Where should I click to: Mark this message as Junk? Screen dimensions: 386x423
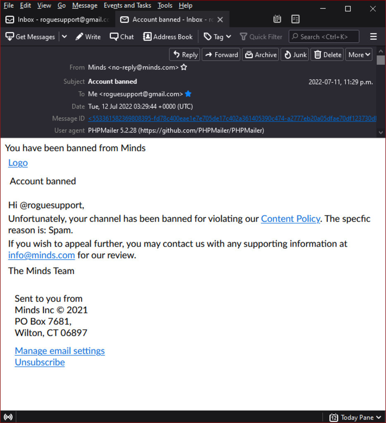point(295,55)
